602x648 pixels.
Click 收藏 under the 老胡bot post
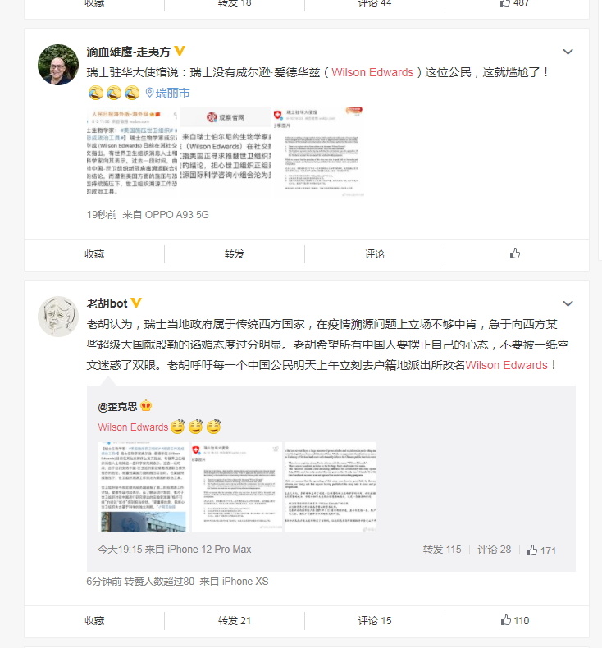coord(94,620)
